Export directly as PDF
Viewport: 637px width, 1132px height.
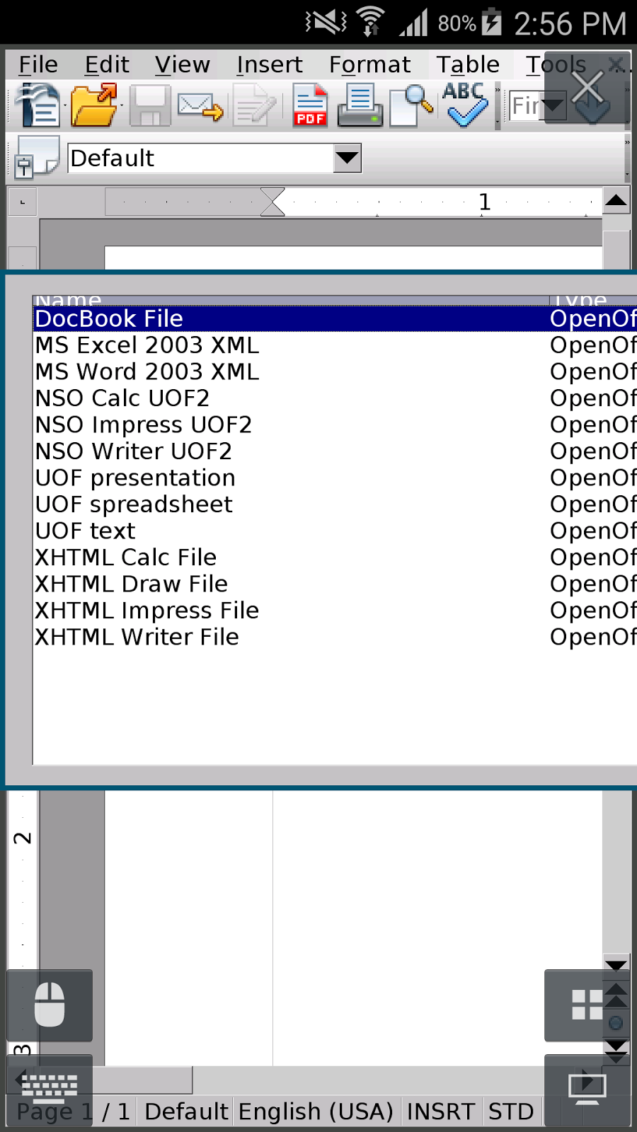pos(310,106)
